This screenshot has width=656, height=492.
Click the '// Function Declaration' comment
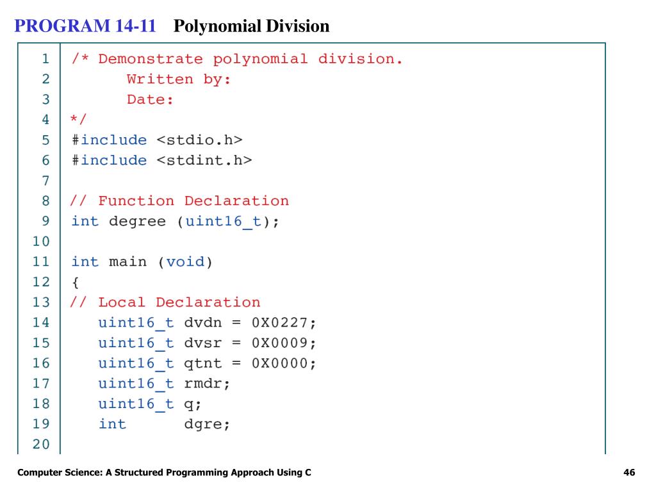coord(179,201)
